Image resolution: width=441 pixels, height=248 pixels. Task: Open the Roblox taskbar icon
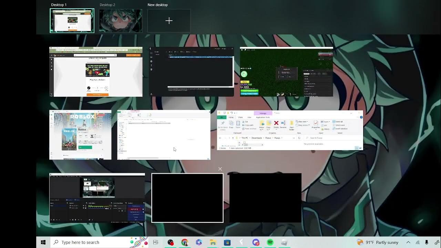tap(284, 242)
